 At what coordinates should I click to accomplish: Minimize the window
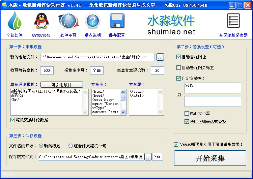[232, 5]
